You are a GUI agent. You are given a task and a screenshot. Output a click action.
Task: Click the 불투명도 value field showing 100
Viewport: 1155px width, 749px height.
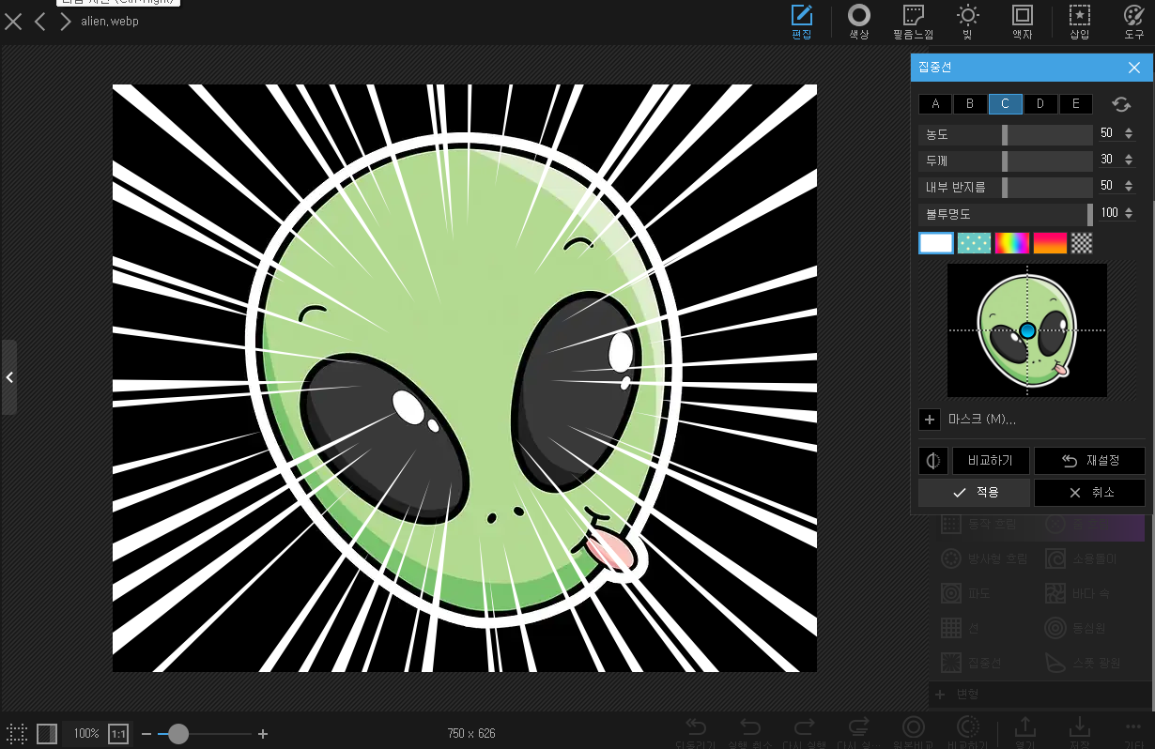1109,214
